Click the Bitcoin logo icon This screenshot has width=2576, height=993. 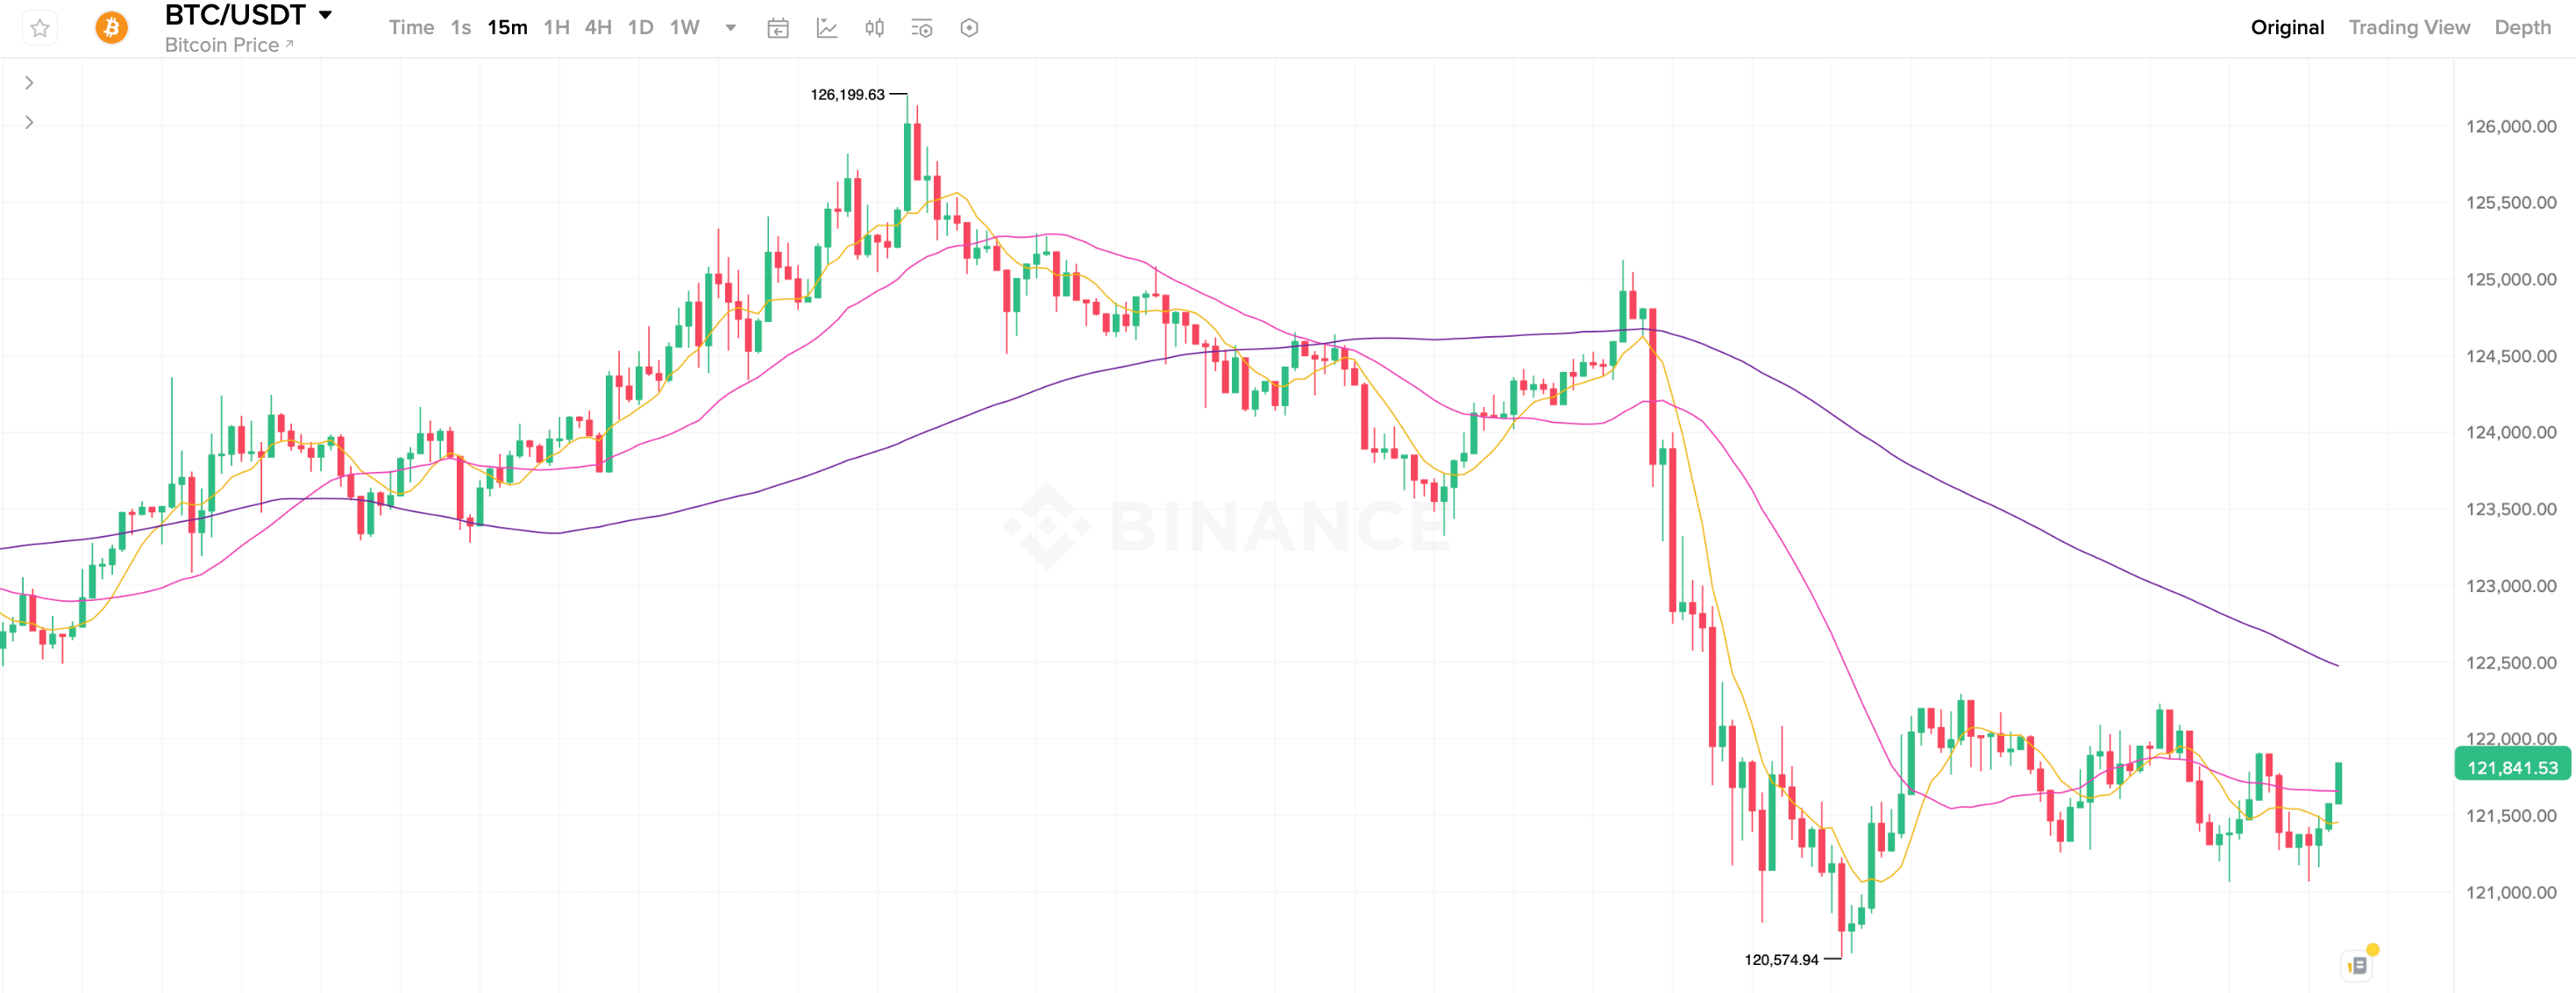(x=110, y=27)
